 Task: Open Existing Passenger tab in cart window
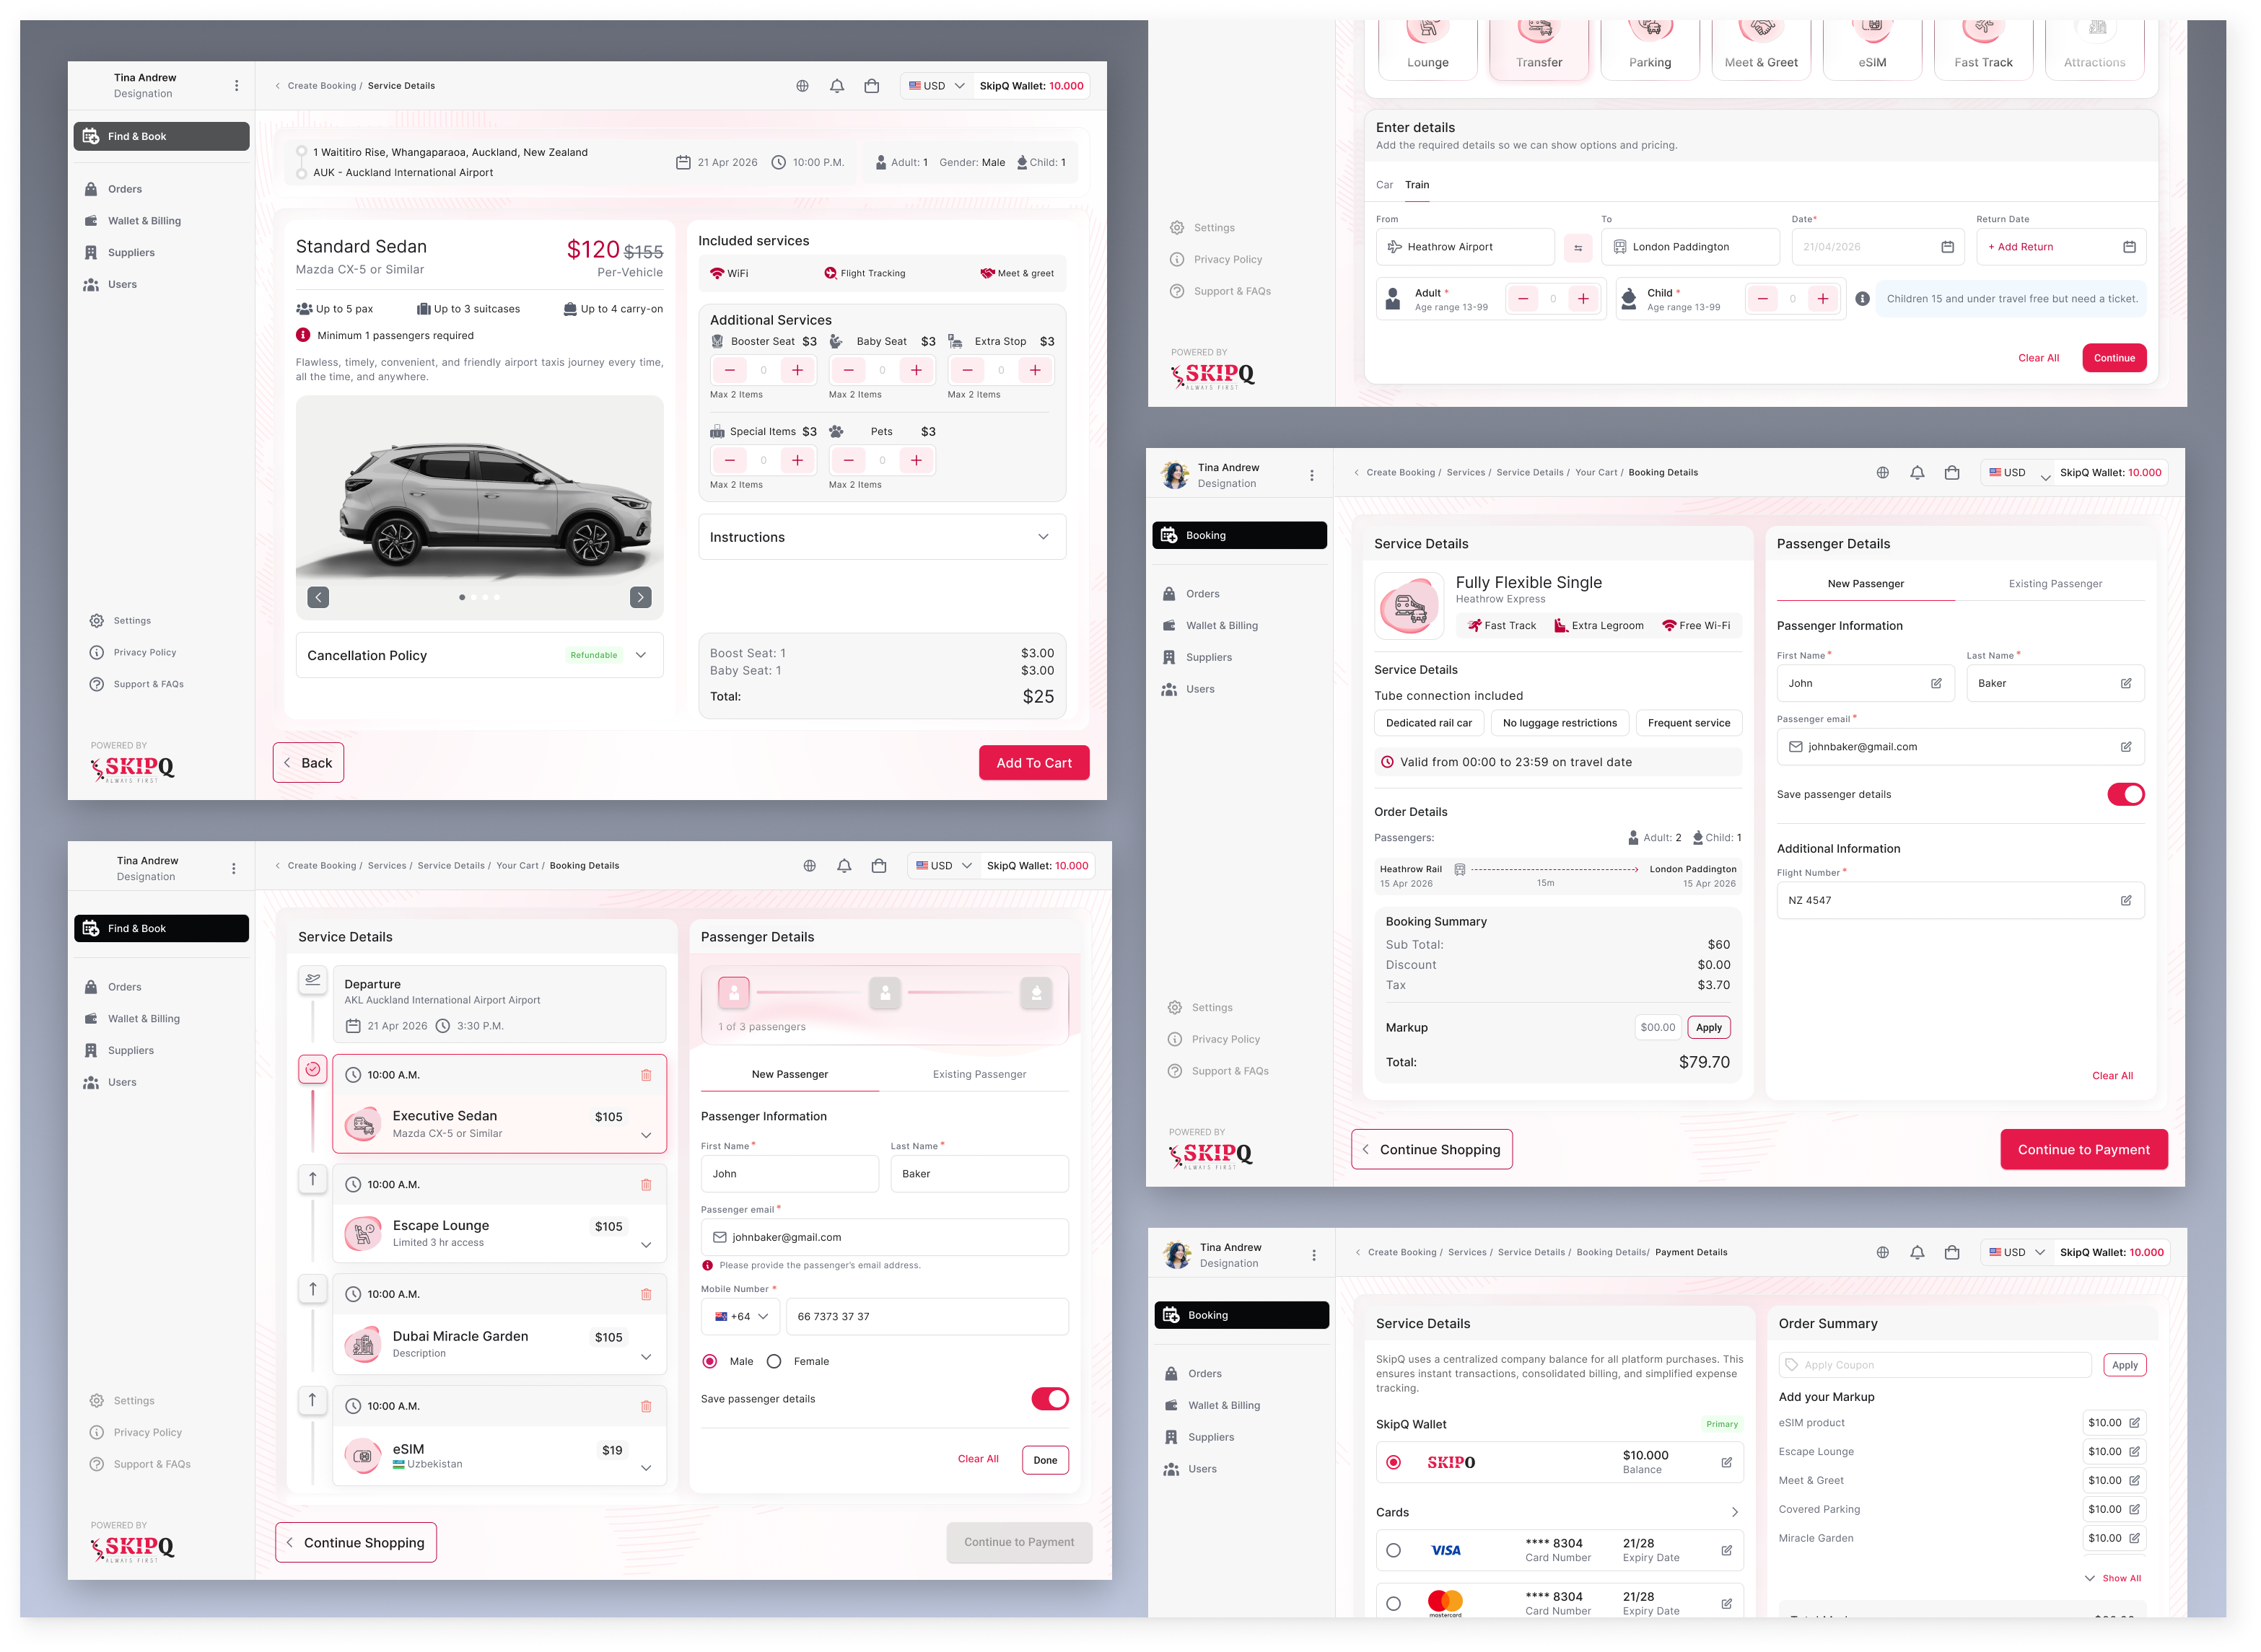click(x=979, y=1074)
